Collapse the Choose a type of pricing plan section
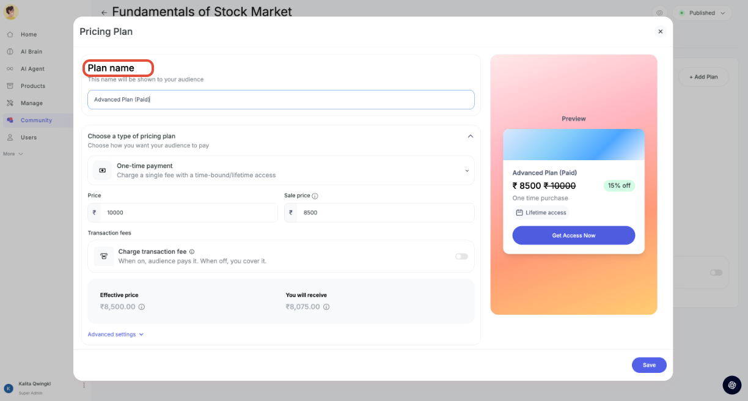The width and height of the screenshot is (748, 401). coord(470,136)
